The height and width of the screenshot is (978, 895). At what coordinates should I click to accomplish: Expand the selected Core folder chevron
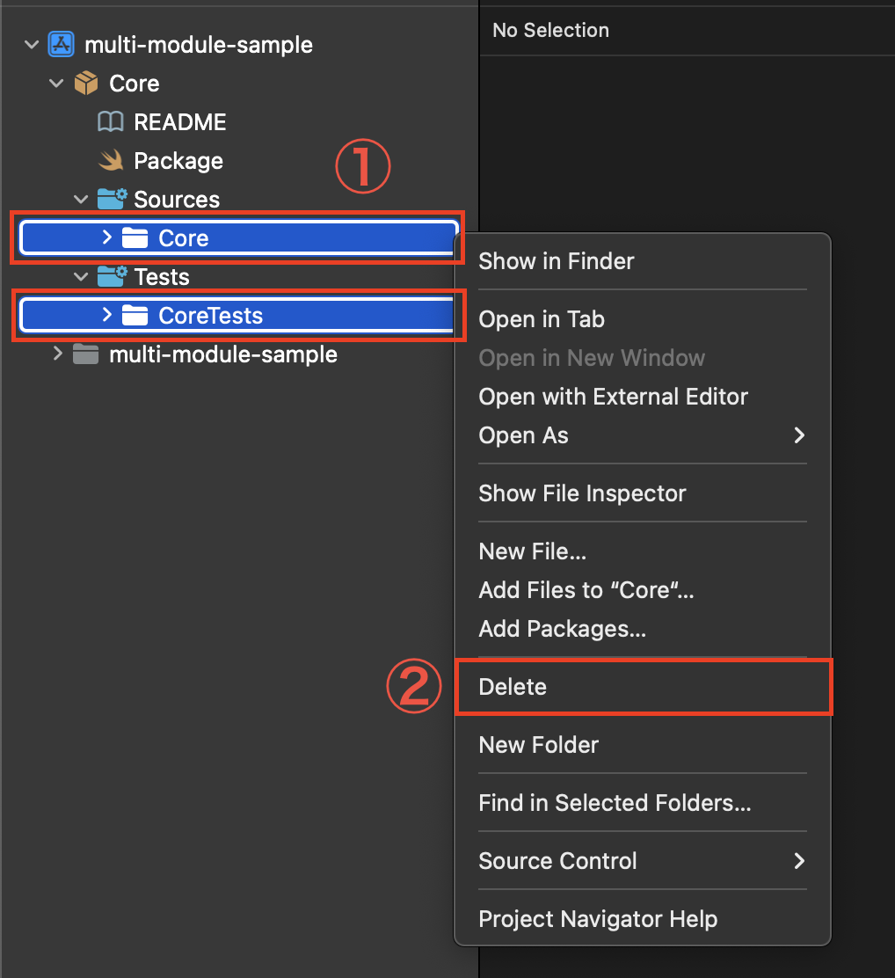point(106,237)
